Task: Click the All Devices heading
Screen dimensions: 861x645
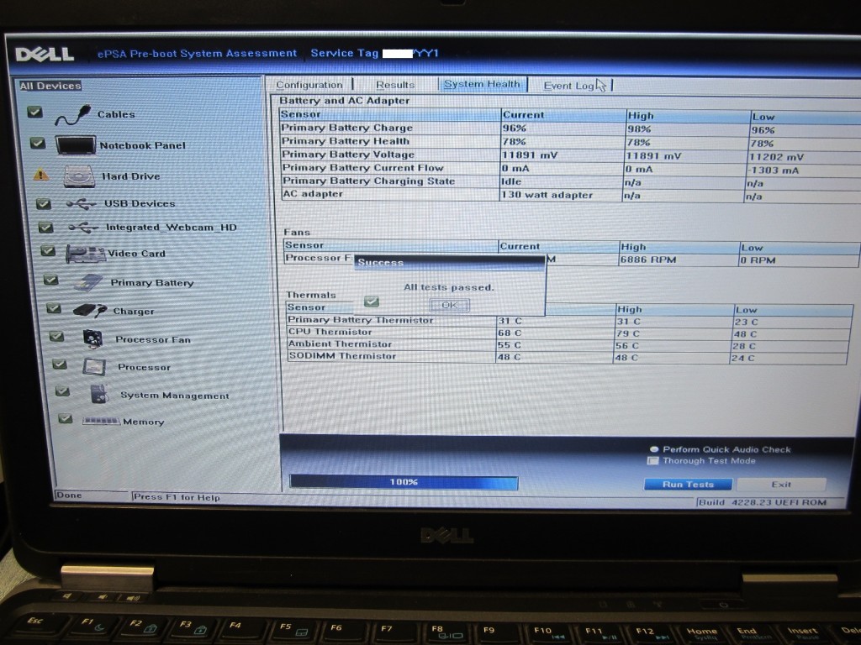Action: [x=50, y=86]
